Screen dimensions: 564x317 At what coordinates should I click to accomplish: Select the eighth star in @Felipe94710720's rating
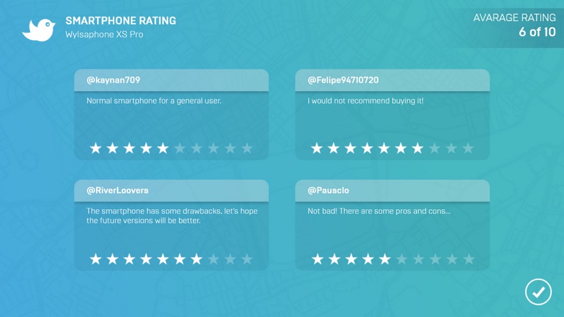(x=434, y=148)
